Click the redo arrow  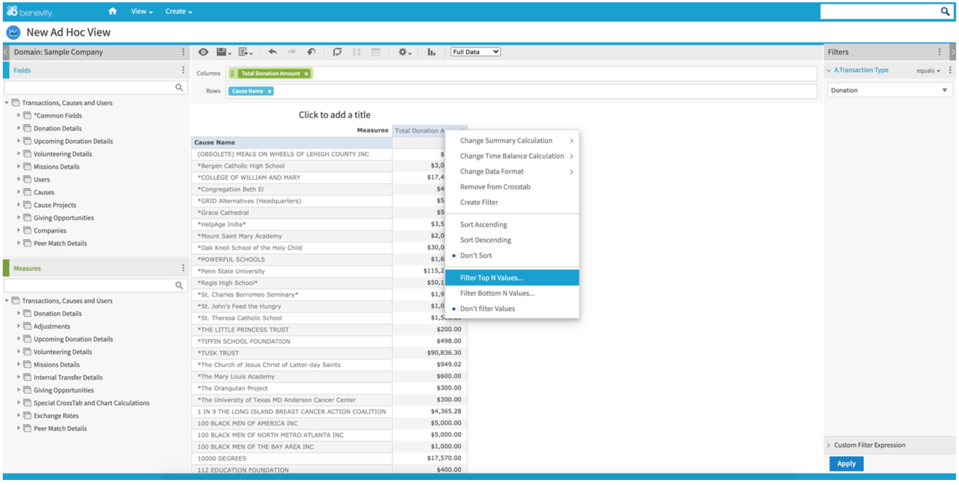click(291, 52)
